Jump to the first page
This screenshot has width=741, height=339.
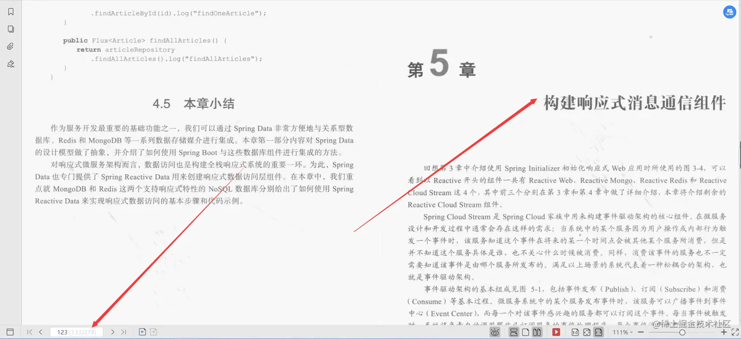29,332
